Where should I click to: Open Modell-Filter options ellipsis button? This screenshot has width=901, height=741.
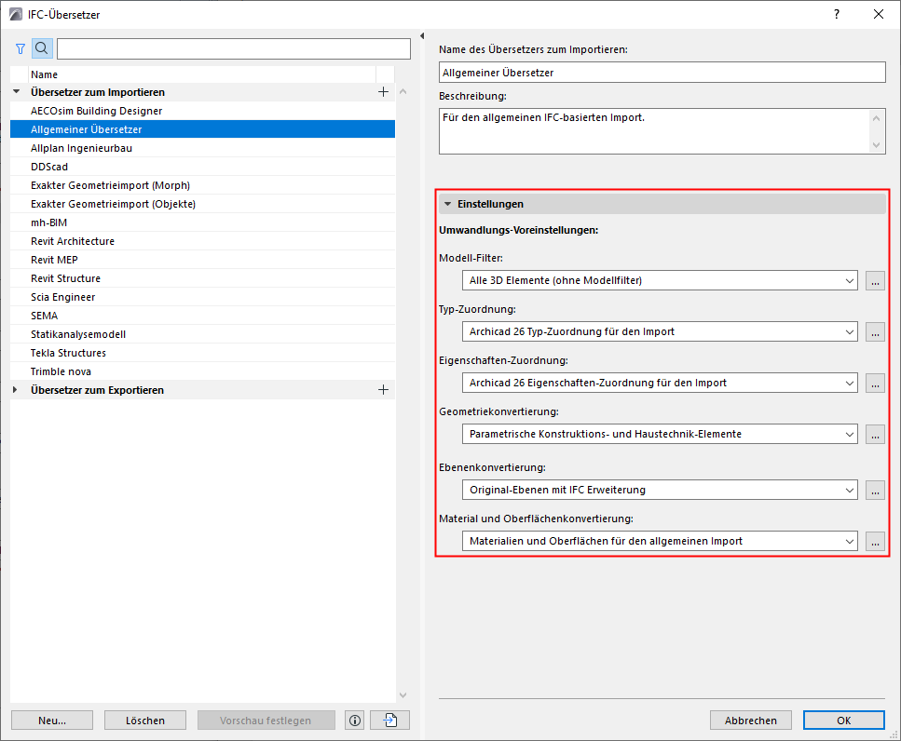(875, 281)
